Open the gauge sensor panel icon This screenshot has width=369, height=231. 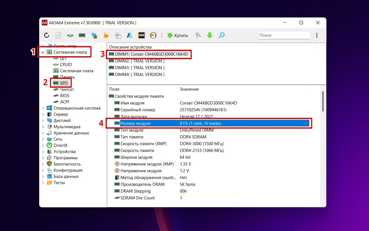[153, 35]
